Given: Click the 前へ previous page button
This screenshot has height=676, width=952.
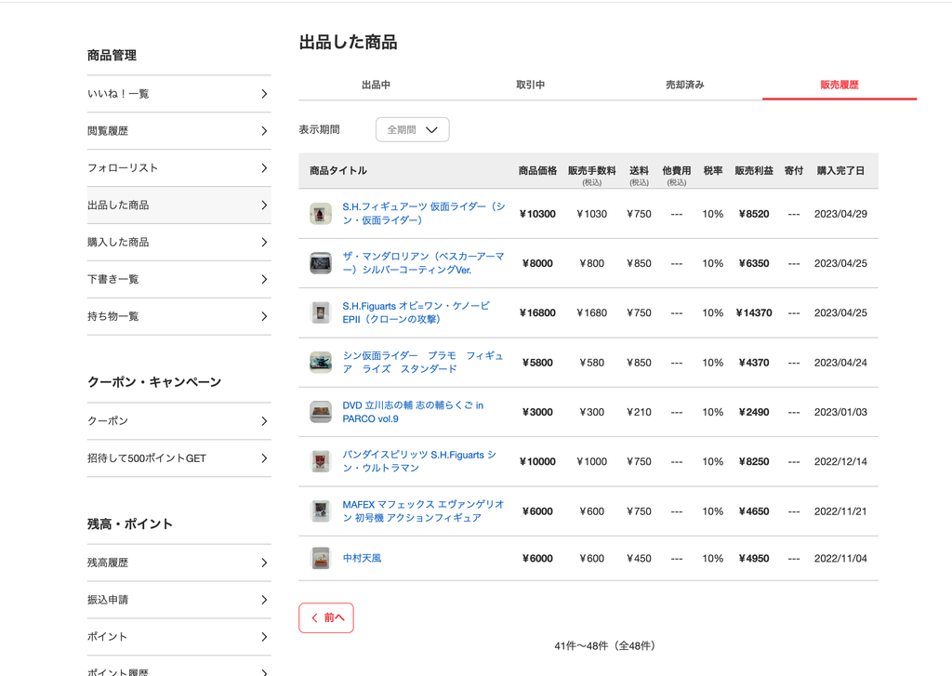Looking at the screenshot, I should (x=326, y=617).
